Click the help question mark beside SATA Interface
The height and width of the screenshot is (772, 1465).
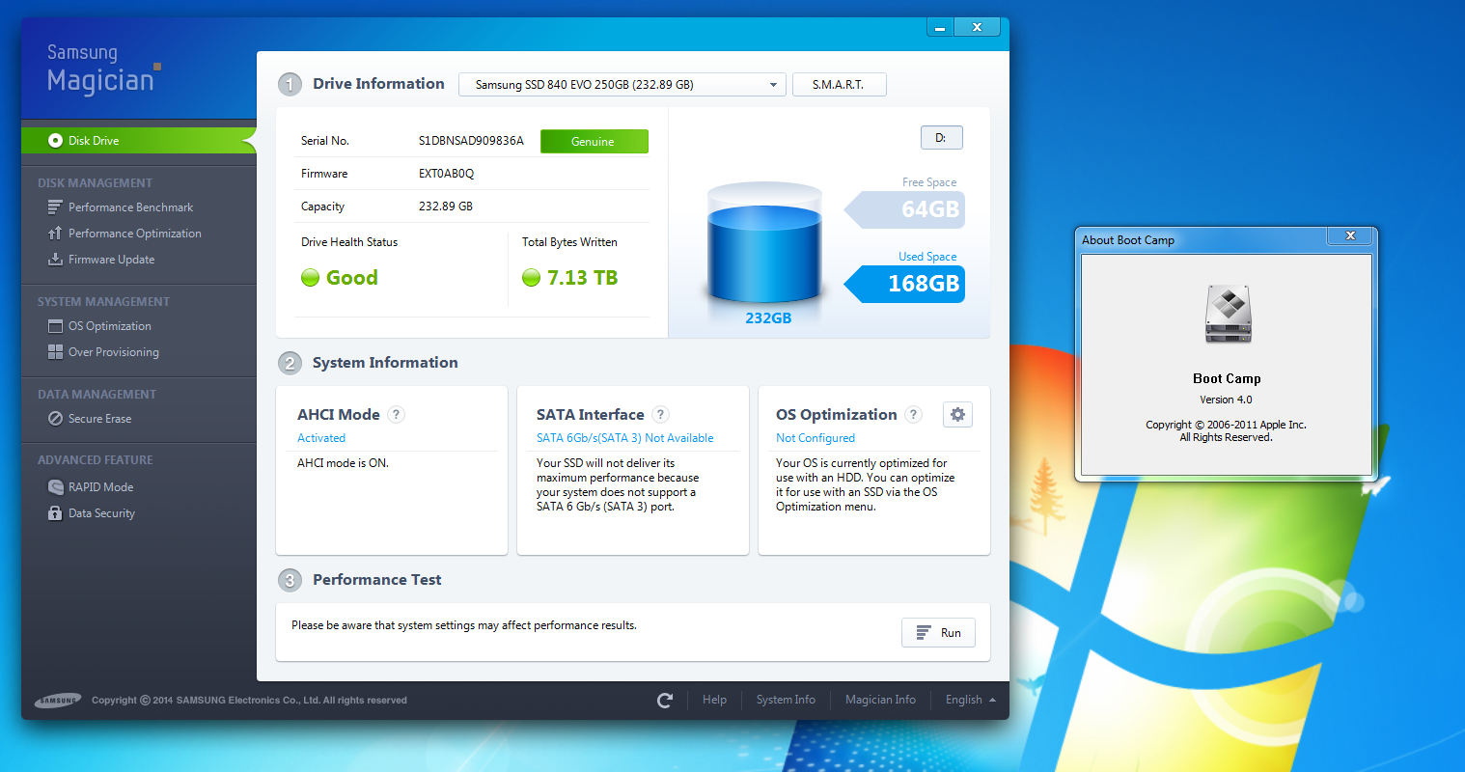pos(660,415)
